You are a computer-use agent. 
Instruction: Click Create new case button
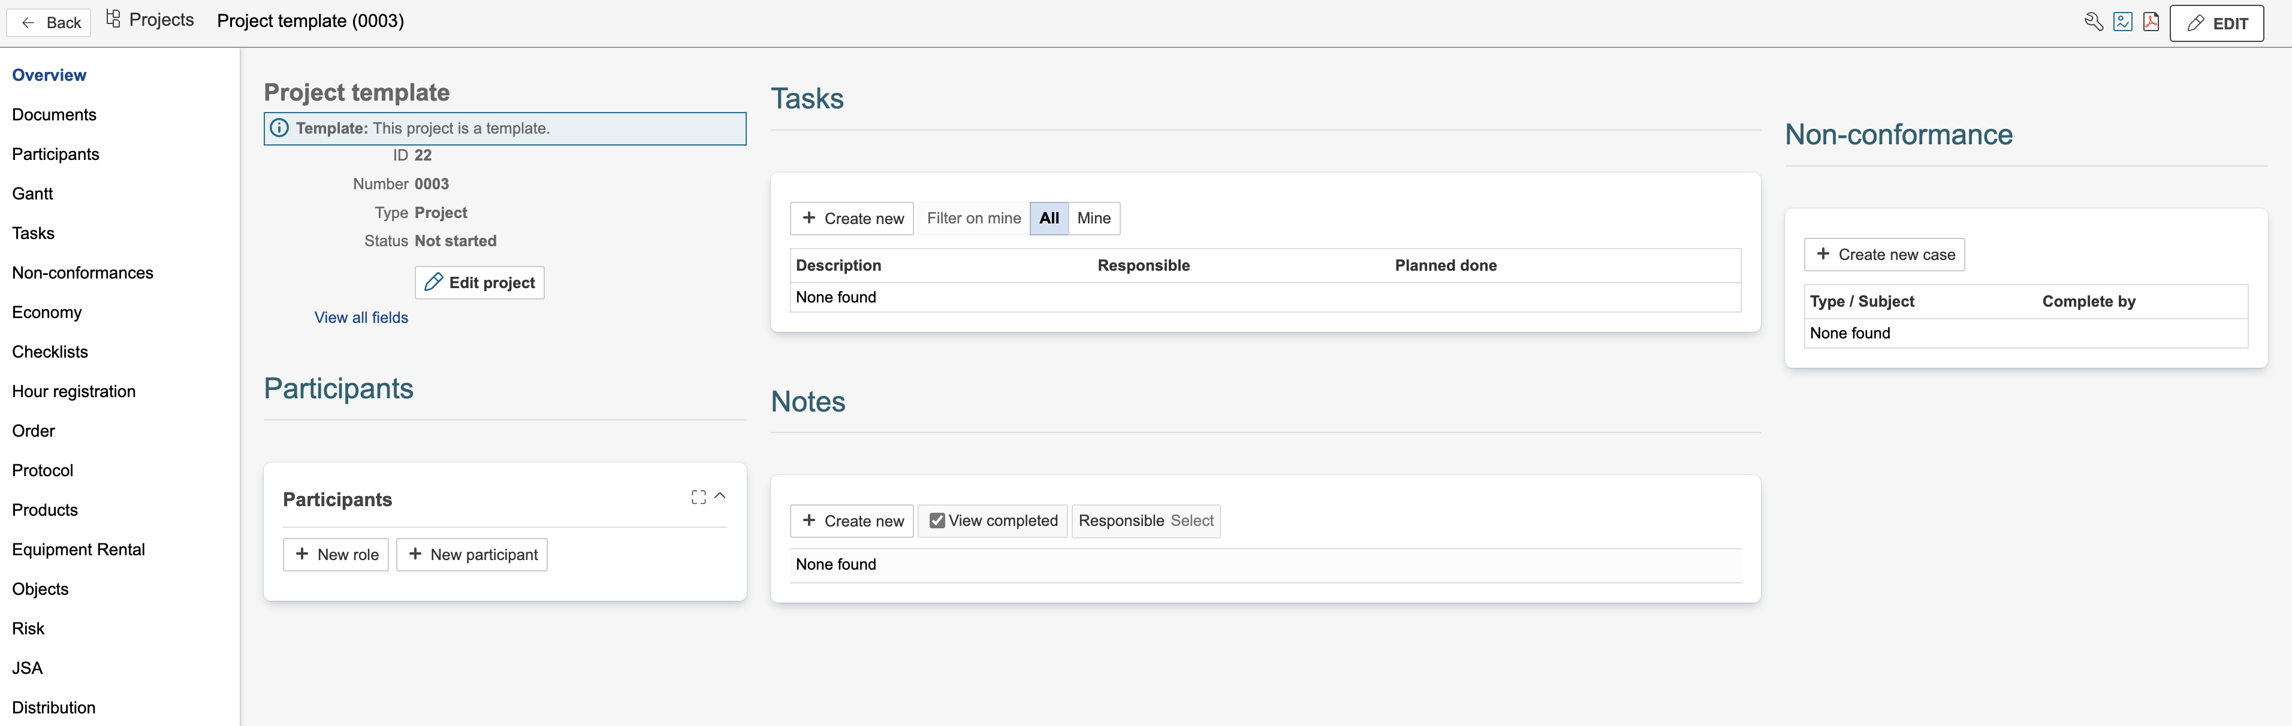(1884, 255)
